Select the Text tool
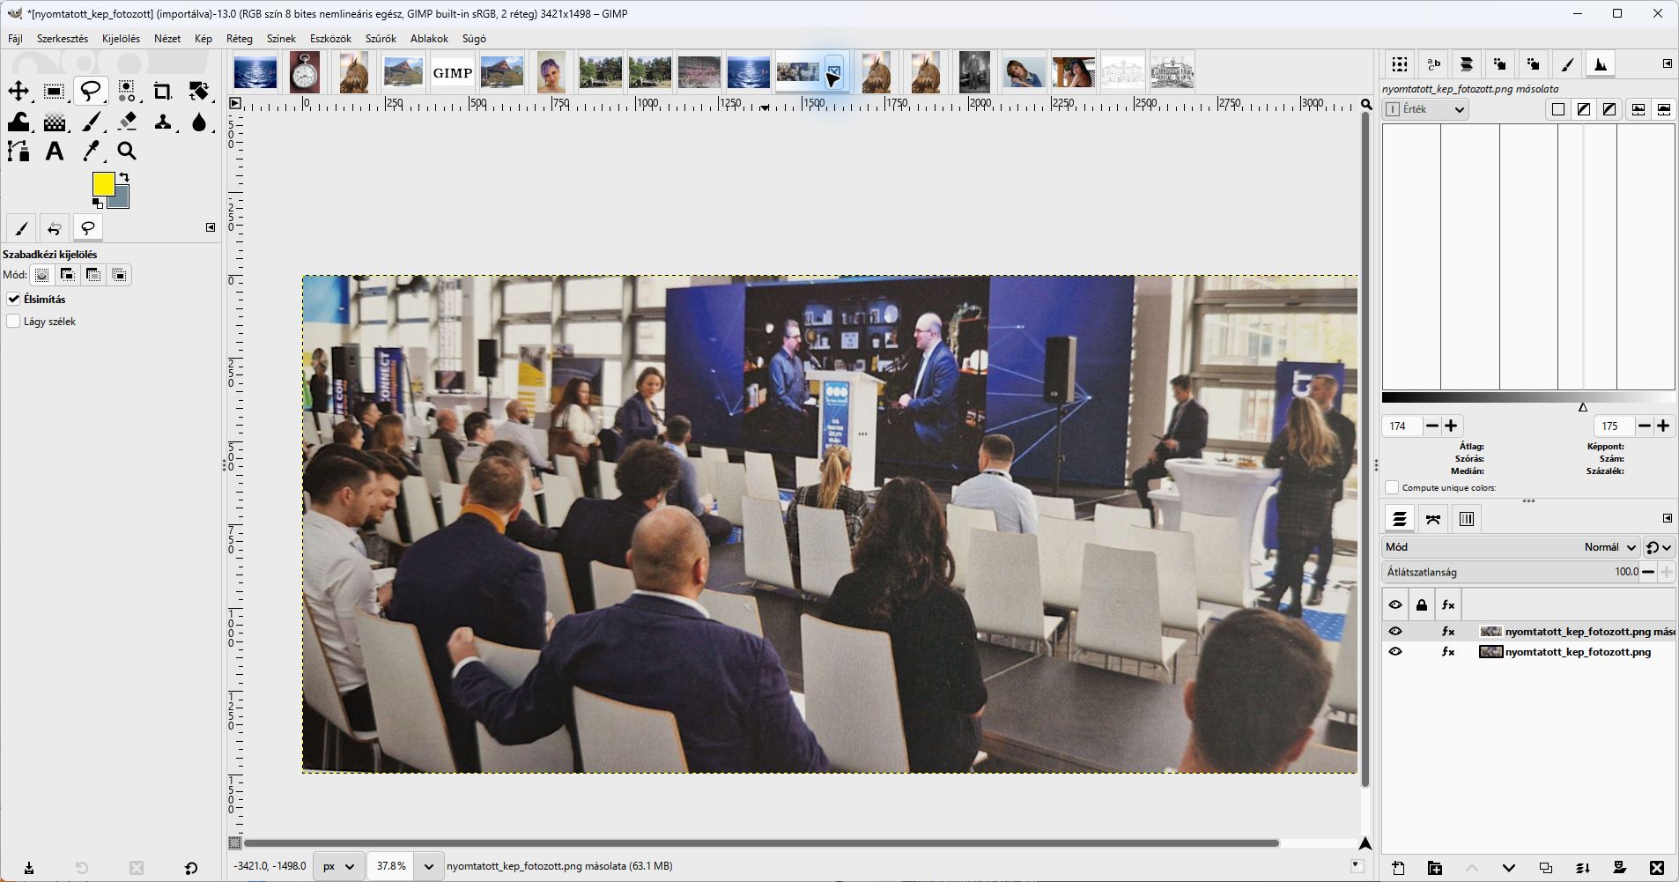 (54, 152)
